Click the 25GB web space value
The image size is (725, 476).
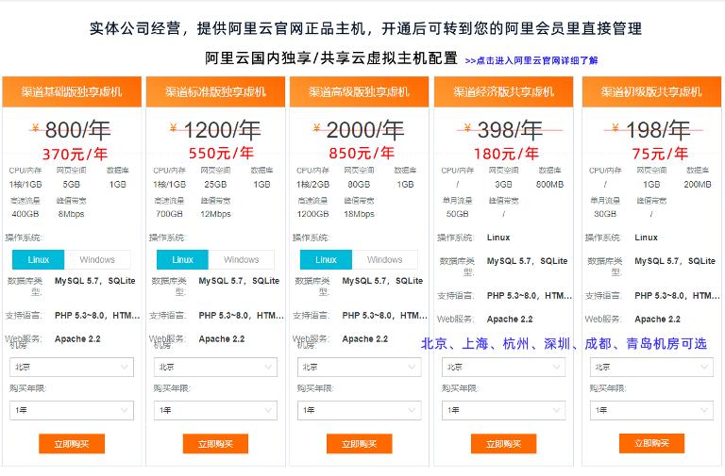(215, 184)
